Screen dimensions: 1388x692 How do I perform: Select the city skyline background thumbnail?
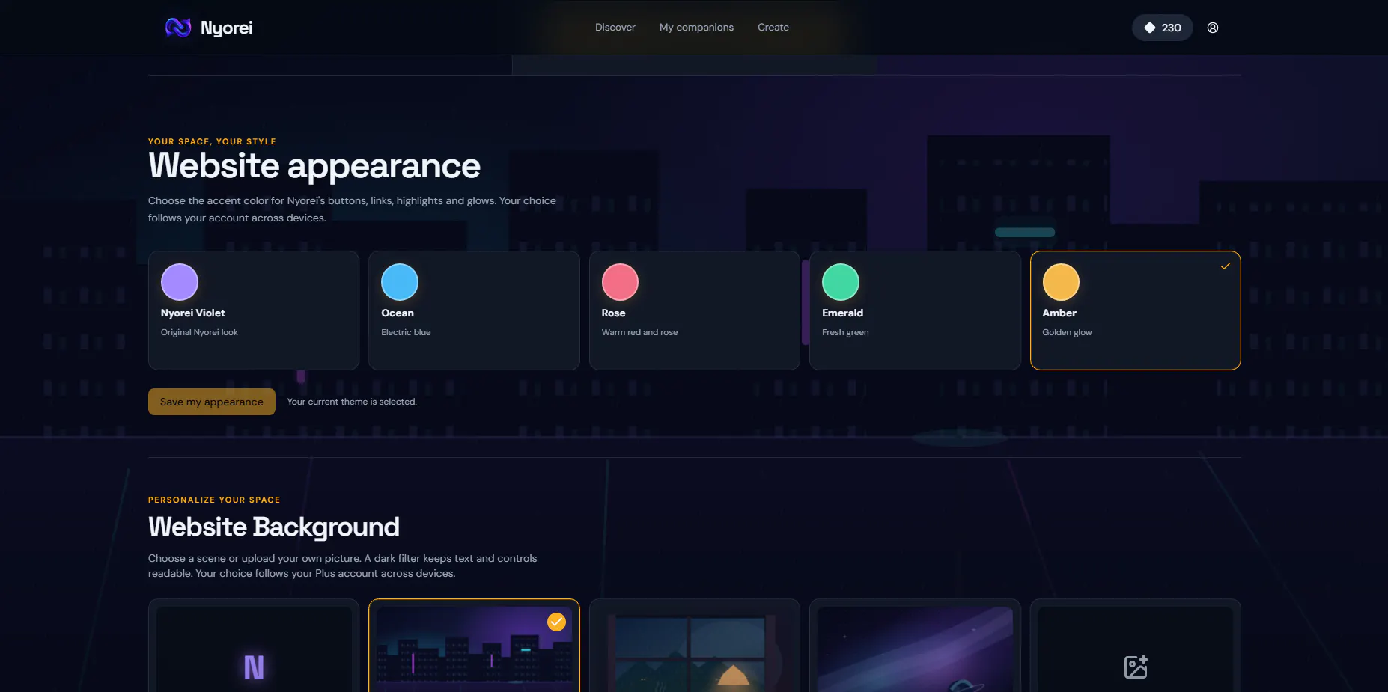(x=474, y=646)
